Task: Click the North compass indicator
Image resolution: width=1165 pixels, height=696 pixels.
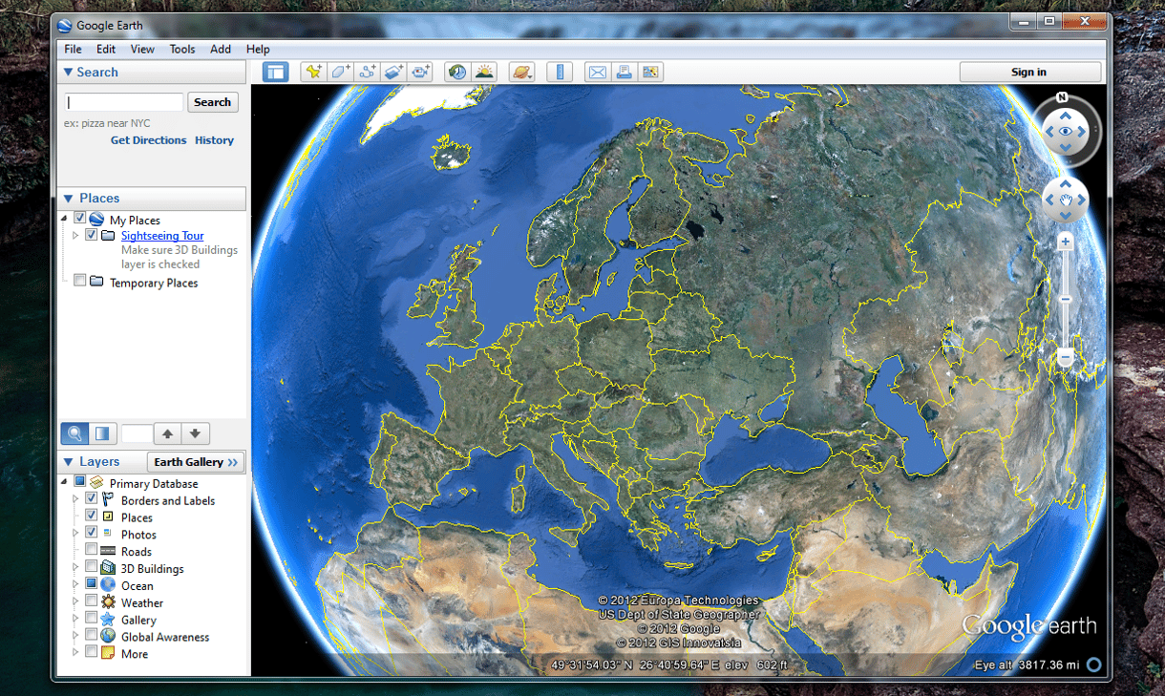Action: (x=1062, y=97)
